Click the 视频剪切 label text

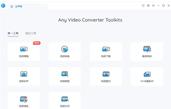(x=106, y=81)
